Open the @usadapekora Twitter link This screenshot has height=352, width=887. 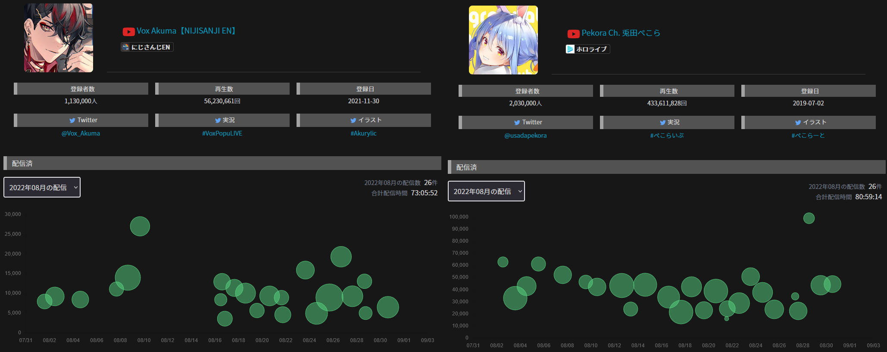click(x=525, y=136)
